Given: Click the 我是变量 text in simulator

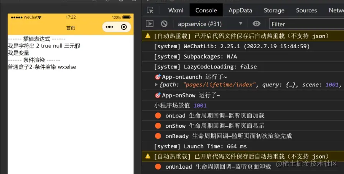Looking at the screenshot, I should click(x=18, y=53).
